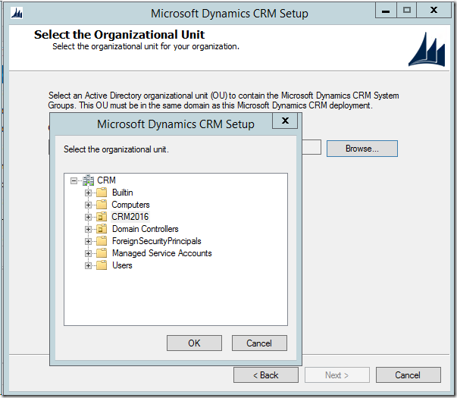This screenshot has width=457, height=398.
Task: Select Builtin in the tree
Action: tap(123, 193)
